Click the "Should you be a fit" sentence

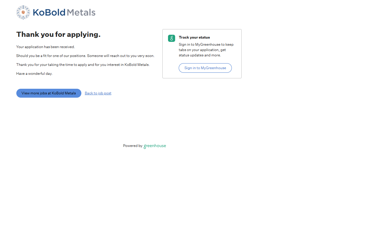[x=51, y=56]
